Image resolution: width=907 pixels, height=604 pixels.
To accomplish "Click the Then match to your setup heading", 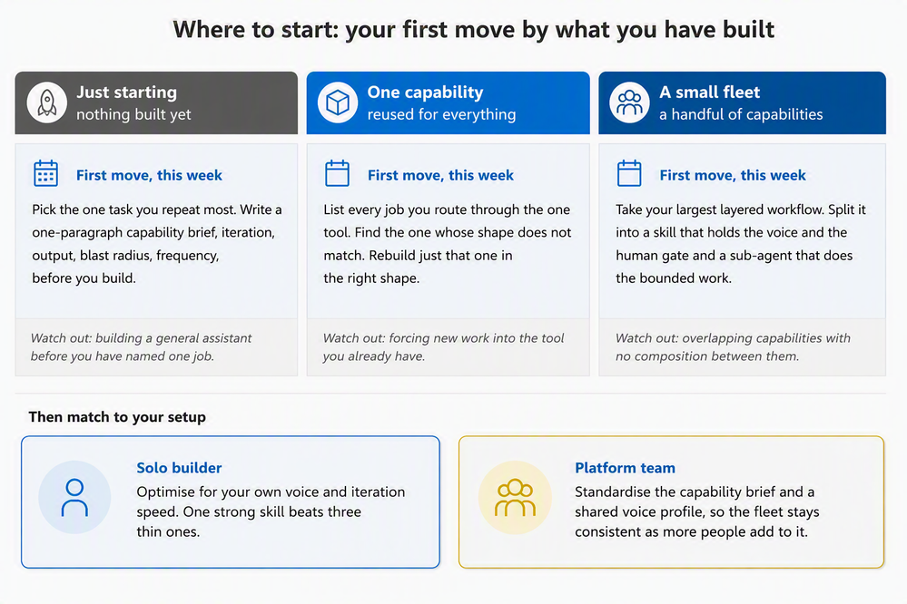I will (x=117, y=417).
